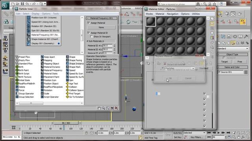Select Shape Instance 001 in the event

tap(43, 39)
